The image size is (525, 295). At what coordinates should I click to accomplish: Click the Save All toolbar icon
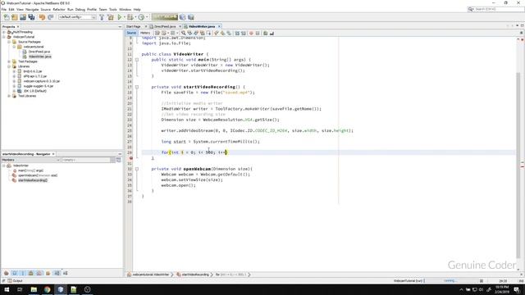click(x=31, y=17)
